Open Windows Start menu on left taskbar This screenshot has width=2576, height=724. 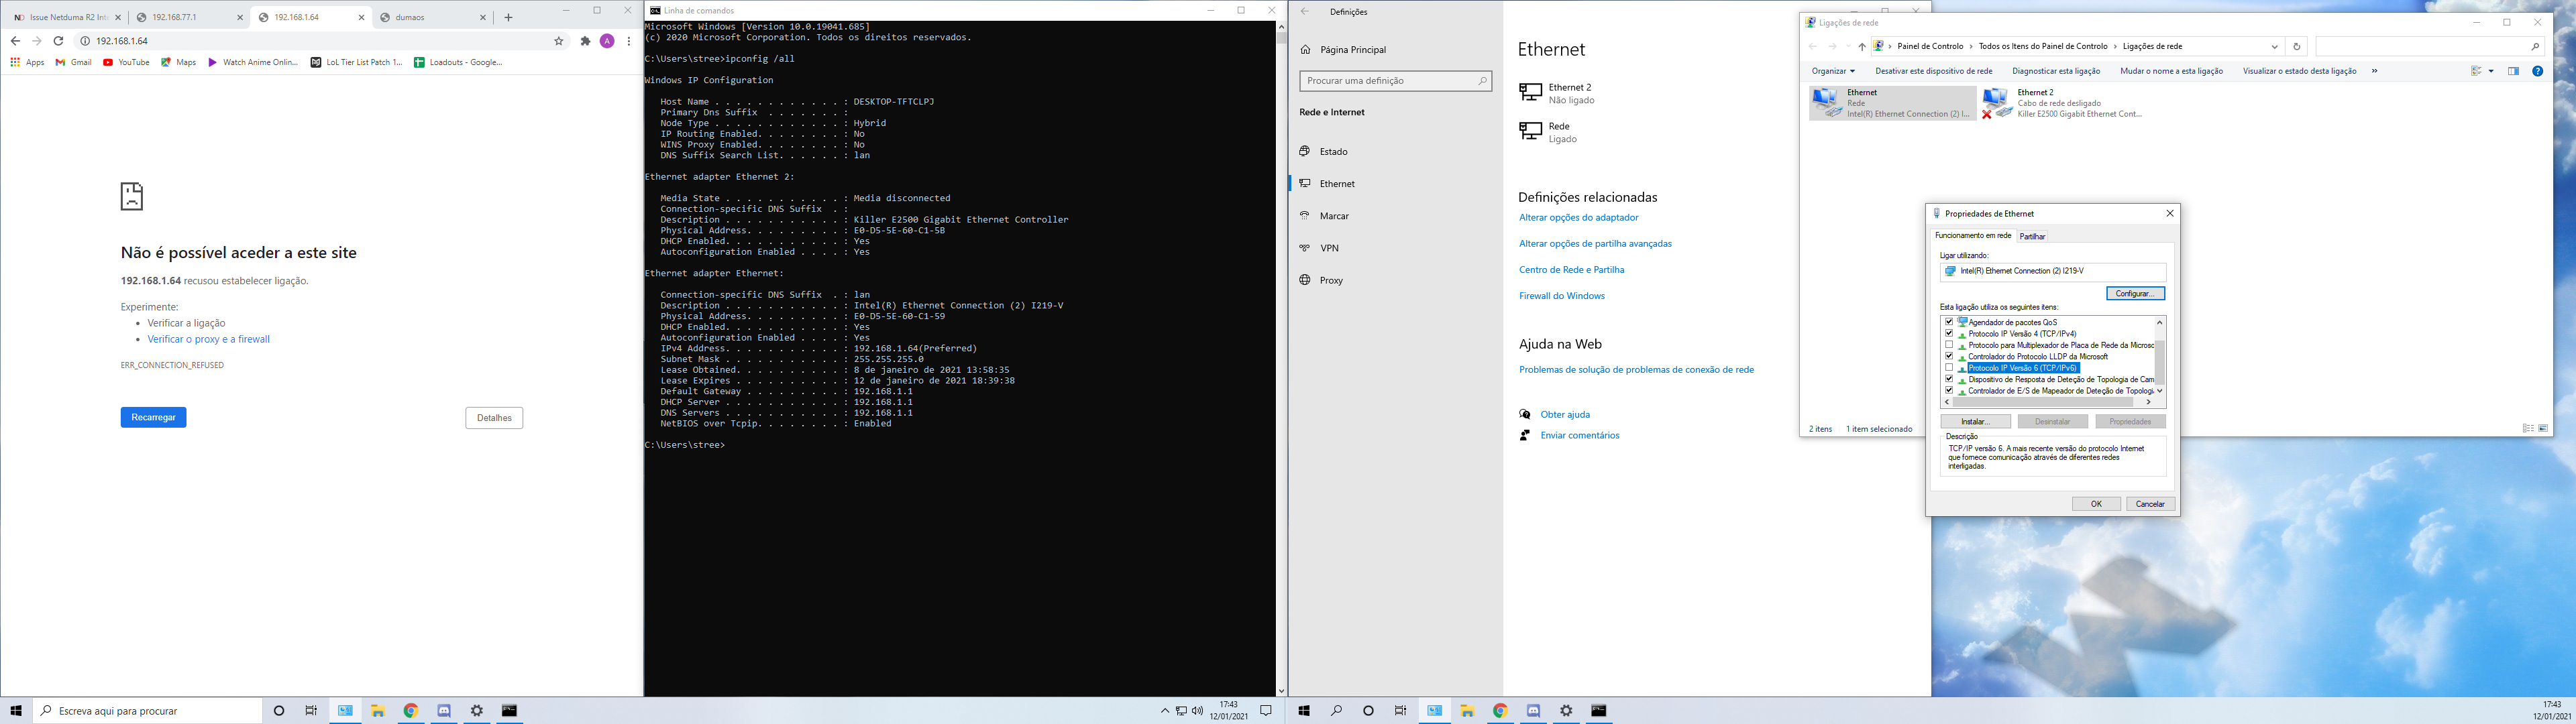(16, 711)
